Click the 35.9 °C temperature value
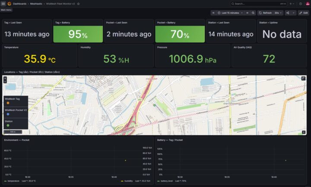 (40, 59)
